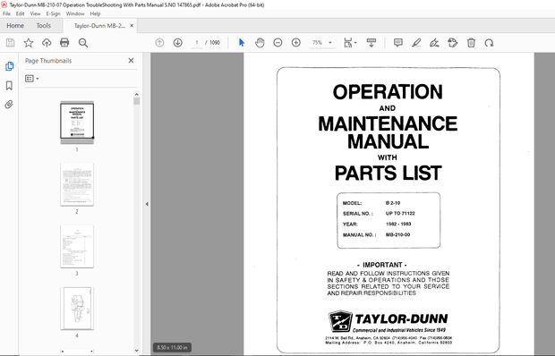The height and width of the screenshot is (356, 555).
Task: Click the thumbnails panel scroll down arrow
Action: (x=137, y=351)
